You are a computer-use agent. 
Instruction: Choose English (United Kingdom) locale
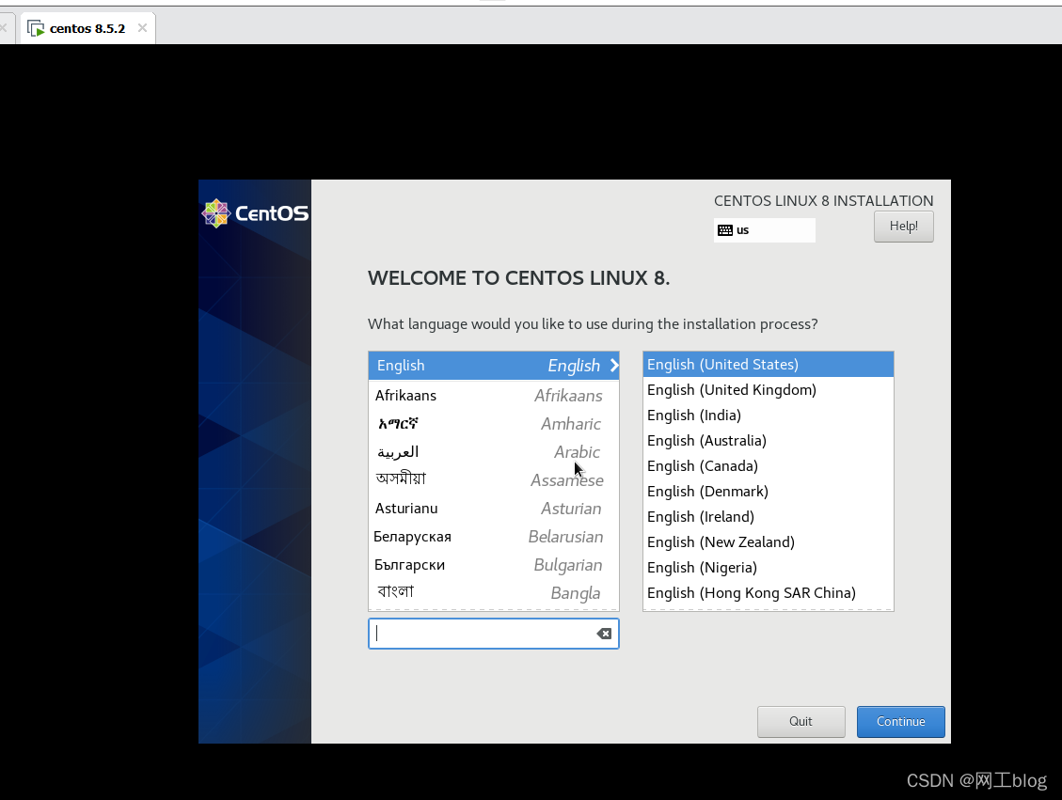(x=769, y=390)
